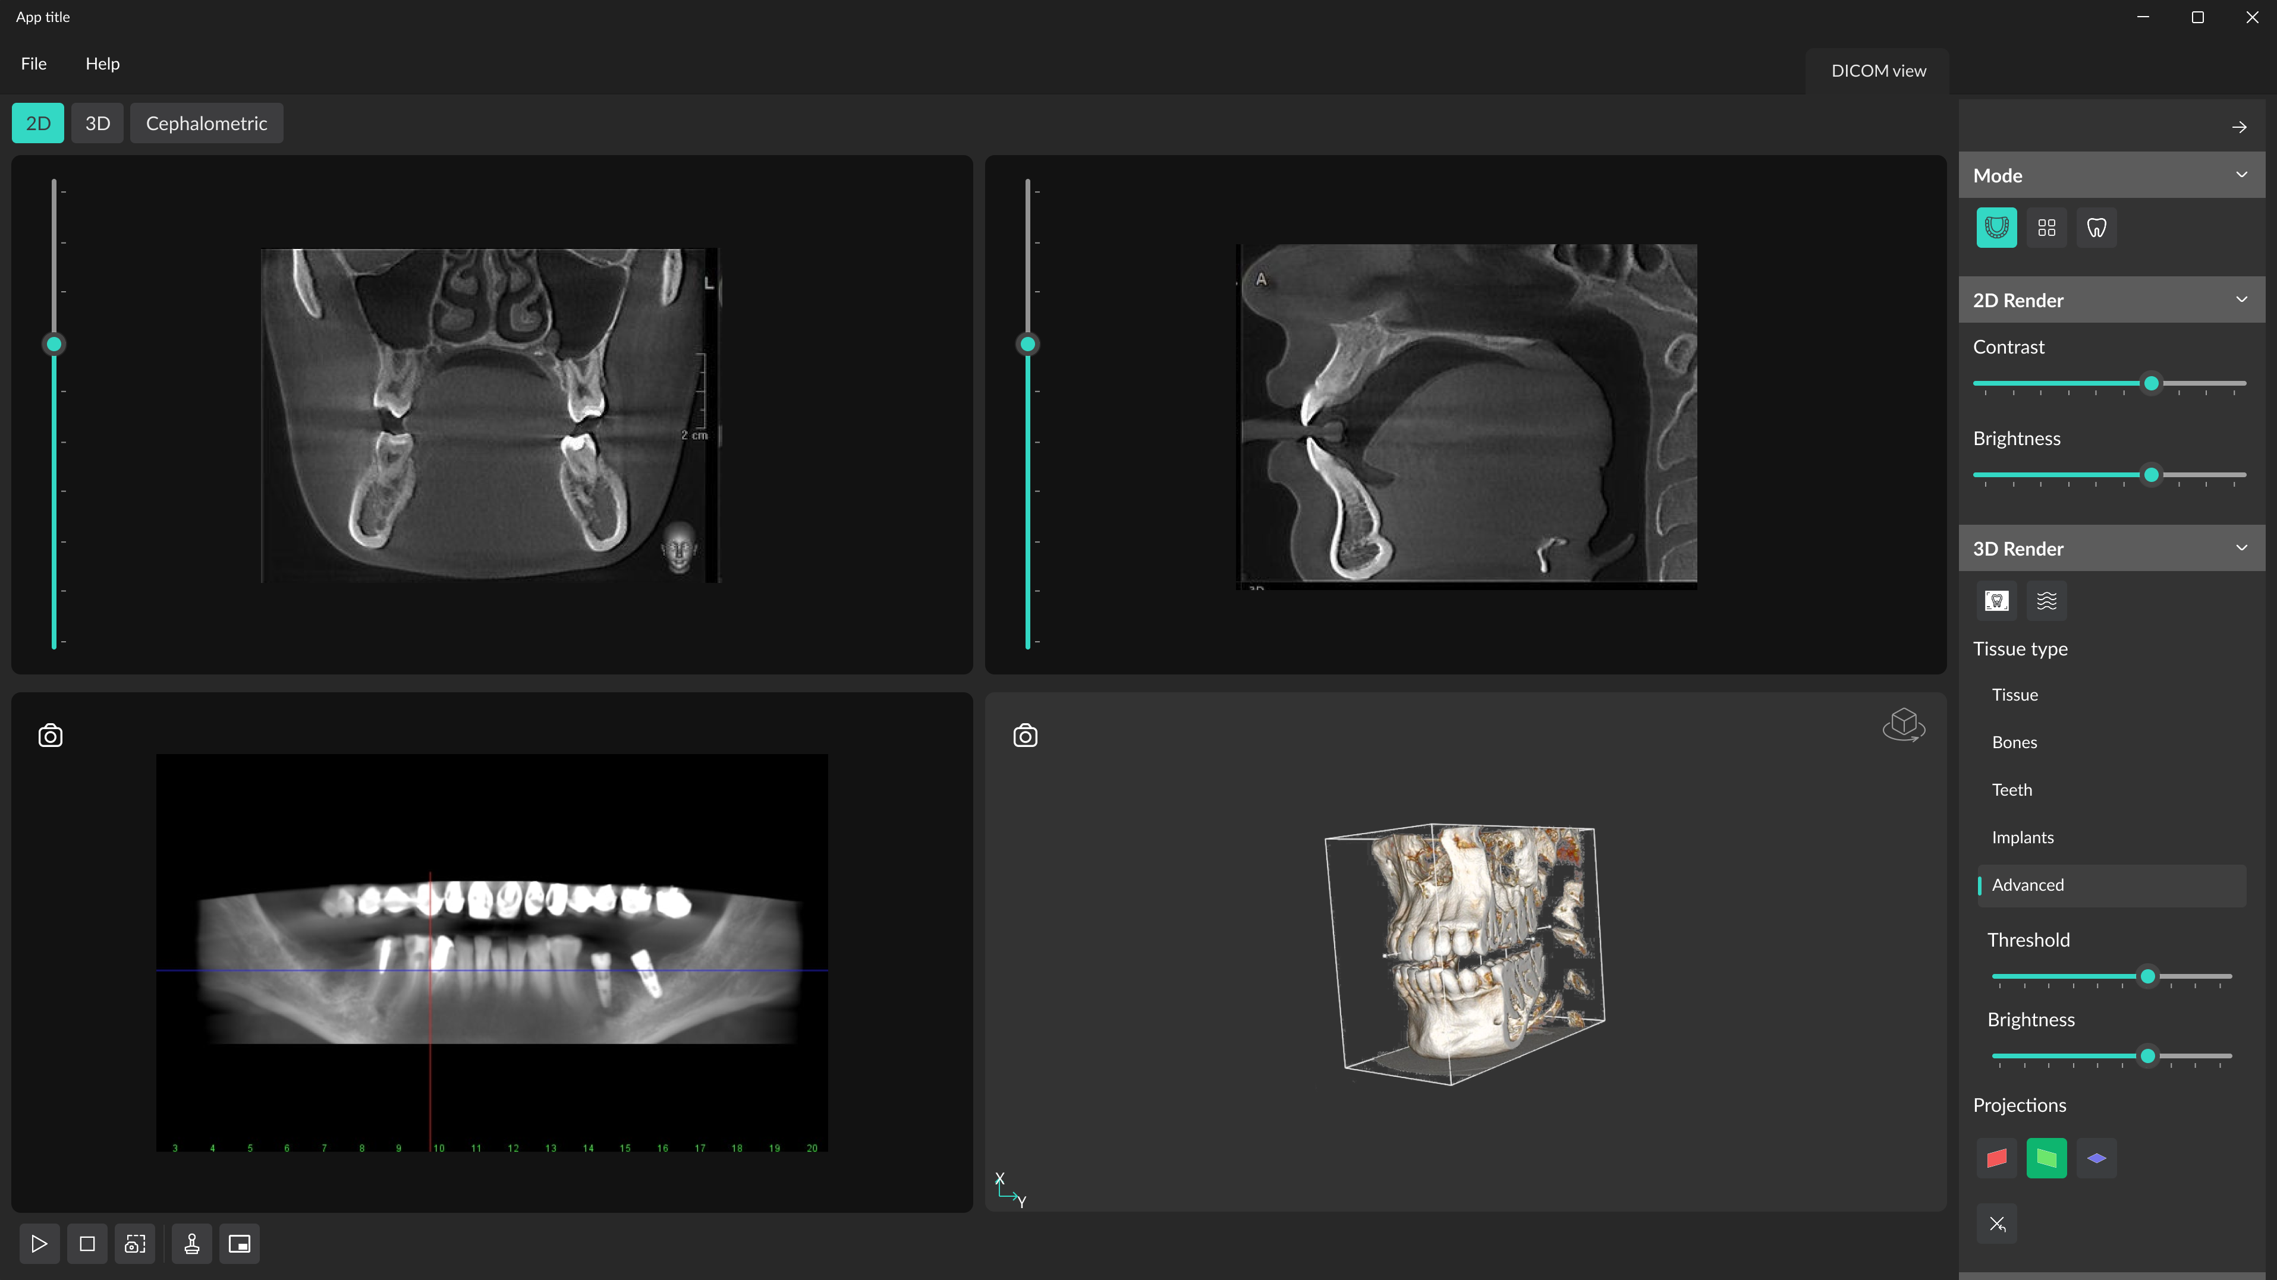Screen dimensions: 2277x1280
Task: Select the Bones tissue type
Action: coord(2014,742)
